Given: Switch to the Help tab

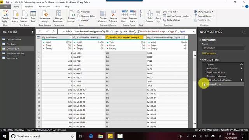Looking at the screenshot, I should [67, 7].
